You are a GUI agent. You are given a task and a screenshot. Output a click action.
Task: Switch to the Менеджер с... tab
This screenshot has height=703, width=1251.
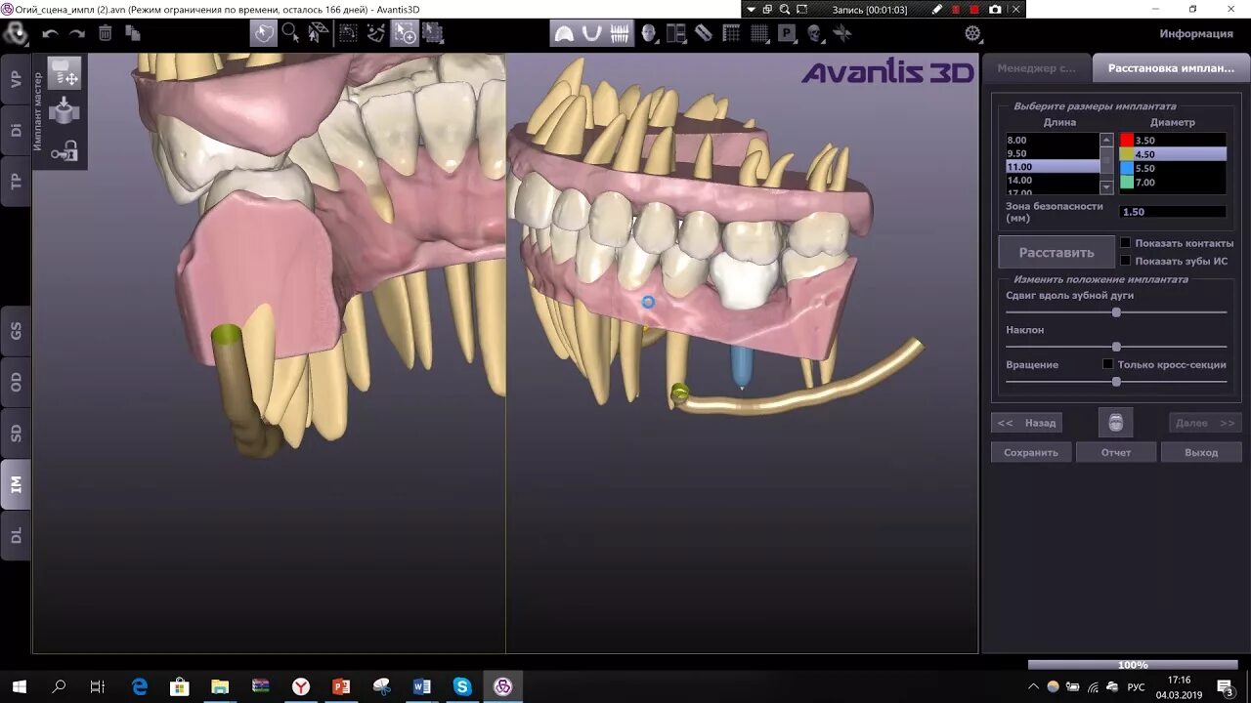click(x=1036, y=68)
